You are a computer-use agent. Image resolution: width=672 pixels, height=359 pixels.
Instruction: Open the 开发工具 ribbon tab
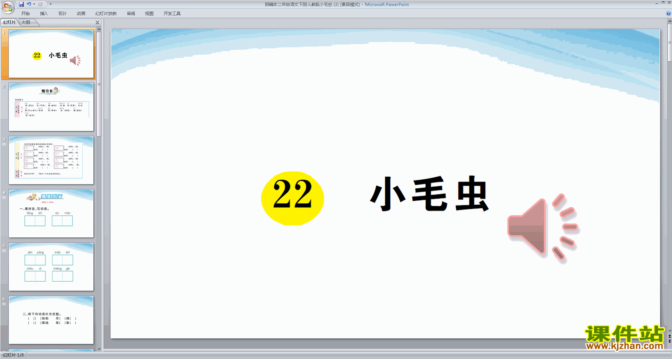172,14
